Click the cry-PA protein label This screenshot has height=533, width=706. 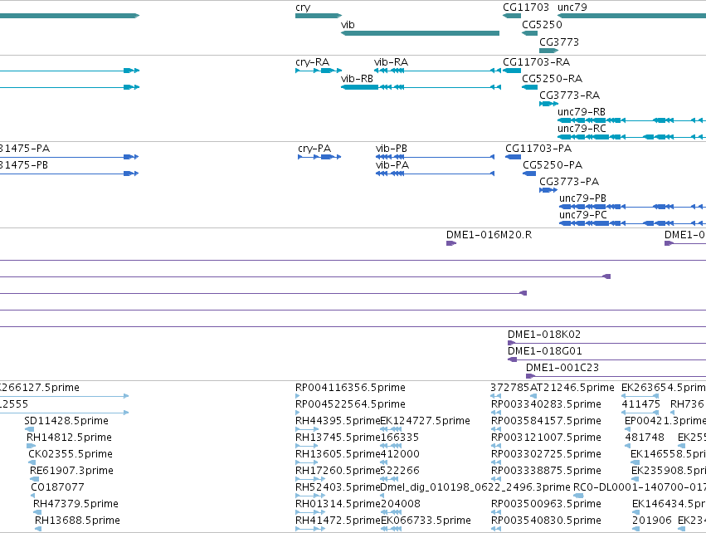[x=314, y=149]
